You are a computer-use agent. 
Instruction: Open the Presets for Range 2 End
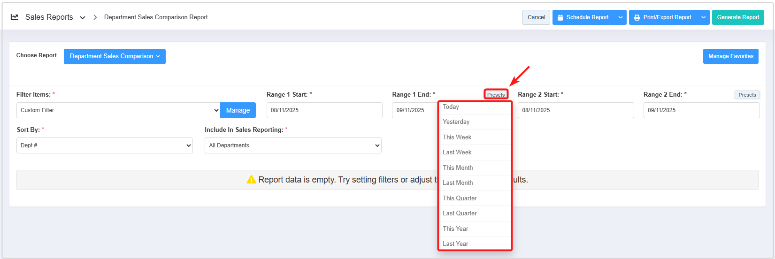747,95
